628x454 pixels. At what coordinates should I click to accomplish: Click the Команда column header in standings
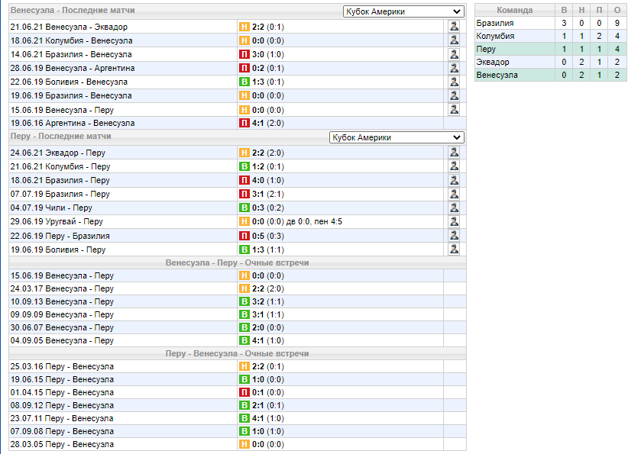(x=515, y=10)
